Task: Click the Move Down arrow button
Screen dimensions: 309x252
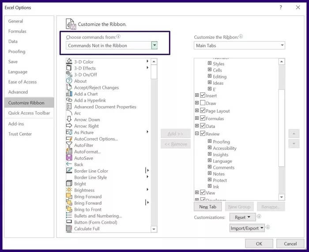Action: [x=294, y=144]
